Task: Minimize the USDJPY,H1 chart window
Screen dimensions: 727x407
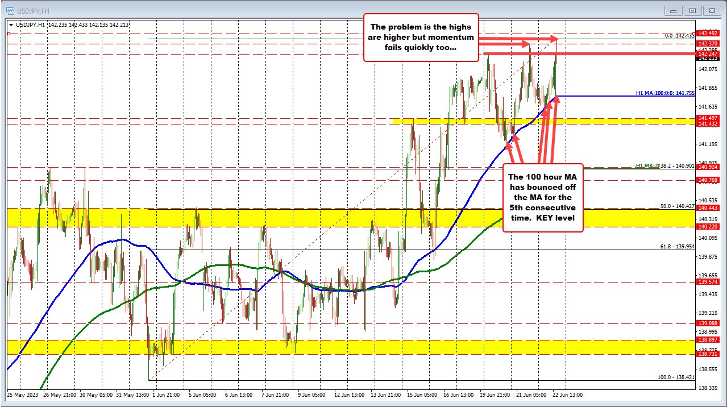Action: [675, 10]
